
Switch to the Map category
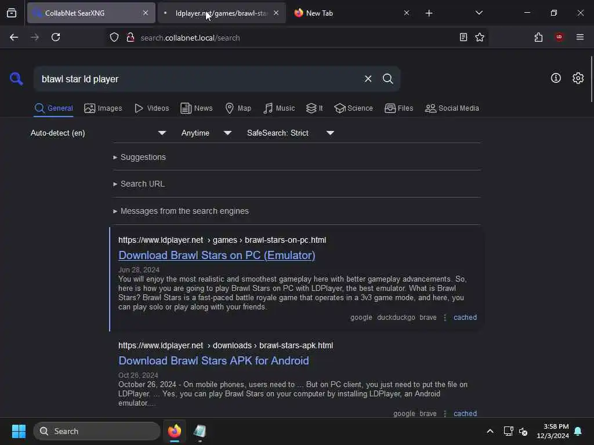(x=238, y=108)
